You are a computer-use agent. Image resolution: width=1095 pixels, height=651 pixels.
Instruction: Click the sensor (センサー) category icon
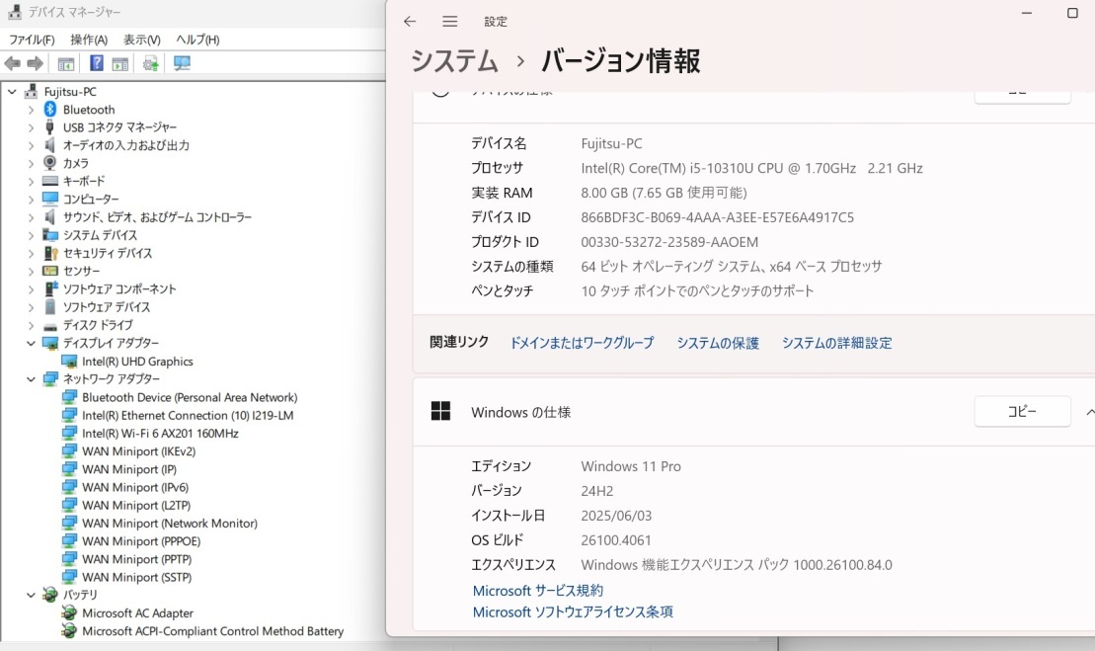coord(50,271)
